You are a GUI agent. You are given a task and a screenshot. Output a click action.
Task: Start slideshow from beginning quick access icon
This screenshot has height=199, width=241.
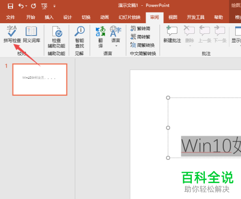point(44,6)
